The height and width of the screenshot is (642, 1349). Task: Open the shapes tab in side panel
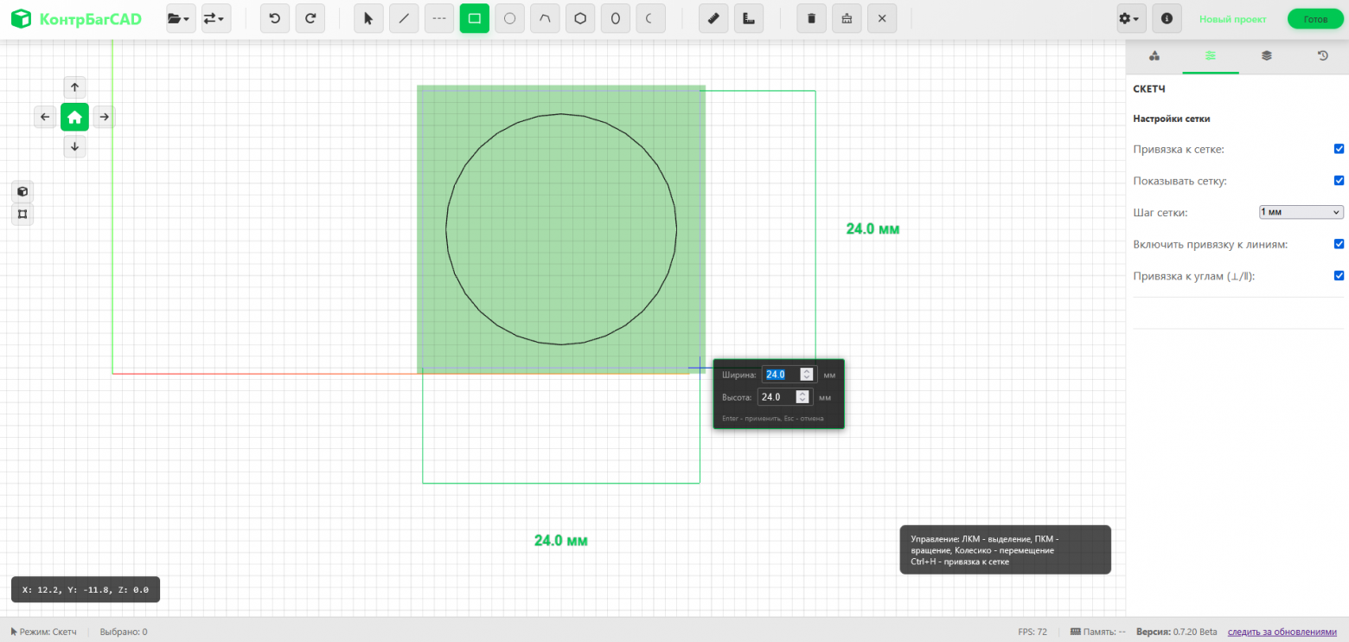(1154, 55)
